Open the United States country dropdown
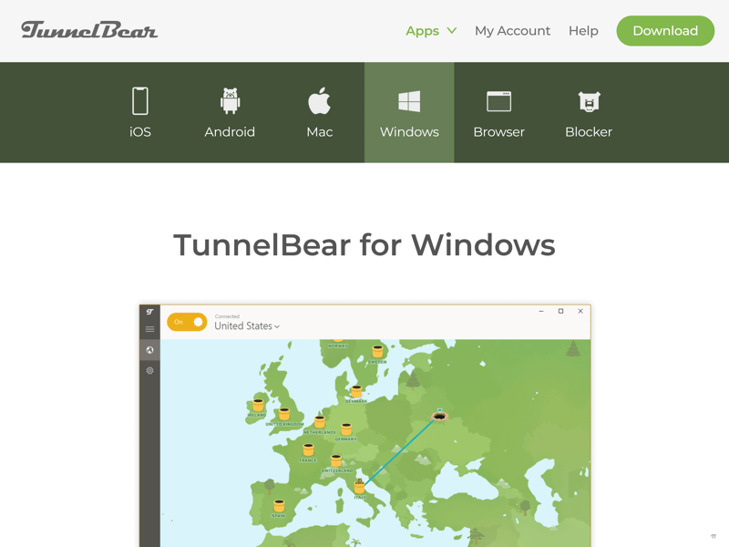The width and height of the screenshot is (729, 547). pos(247,326)
